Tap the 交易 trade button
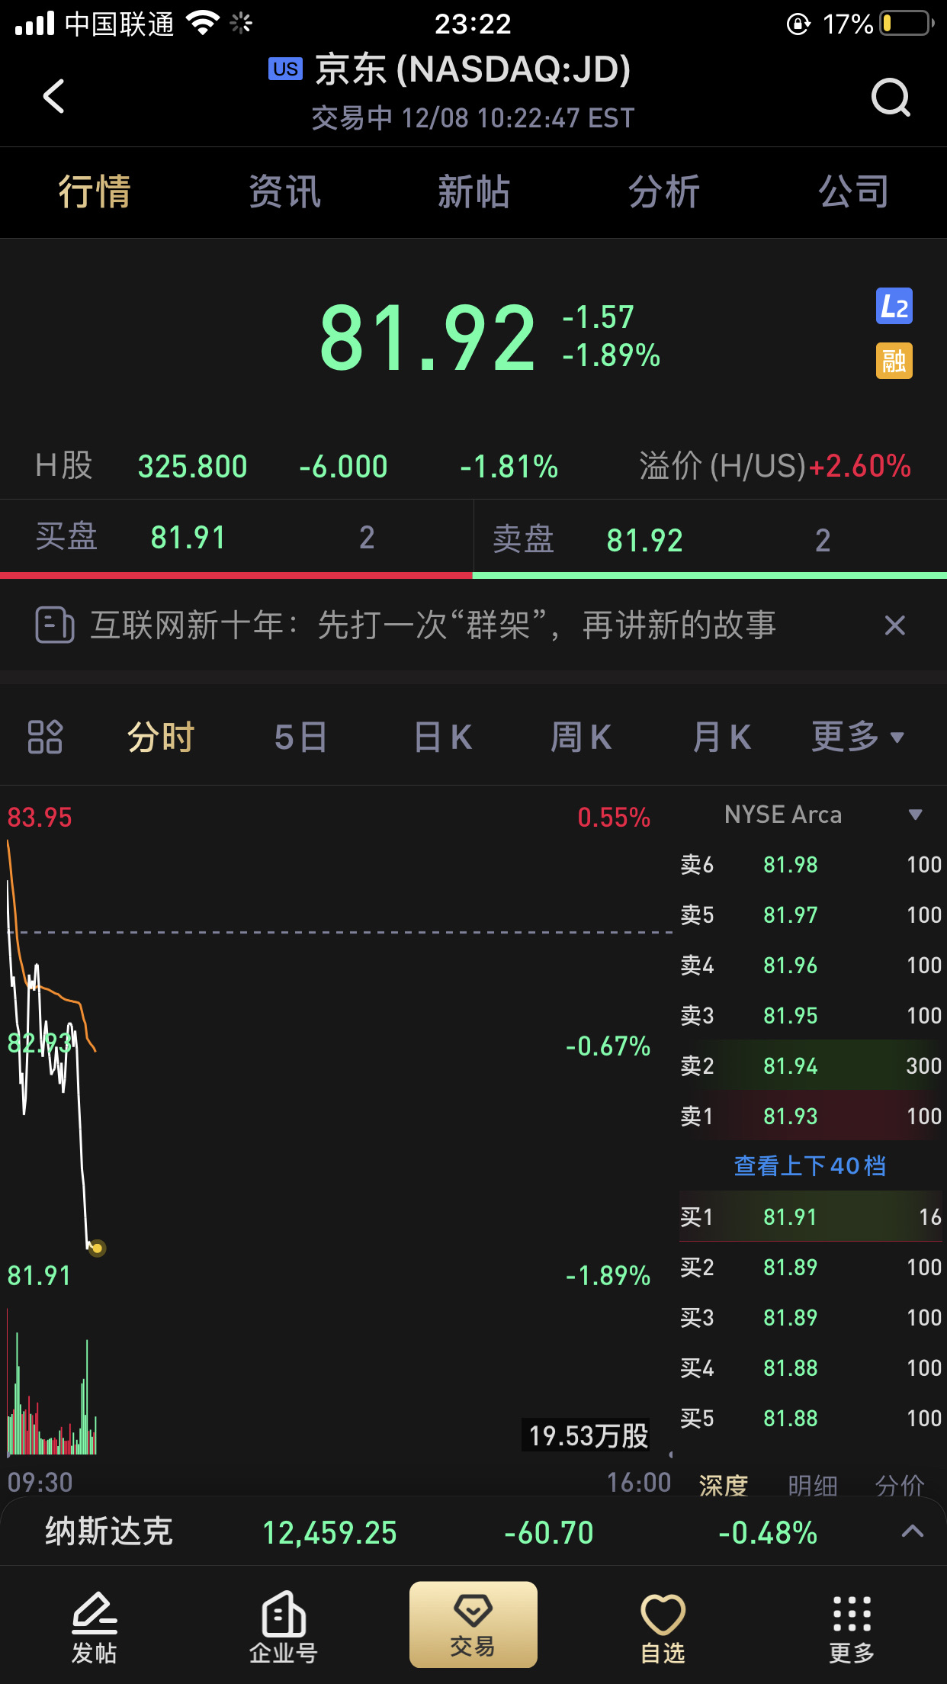Image resolution: width=947 pixels, height=1684 pixels. (474, 1625)
